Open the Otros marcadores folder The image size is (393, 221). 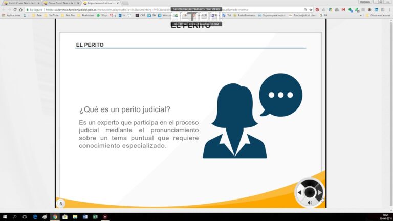point(378,15)
